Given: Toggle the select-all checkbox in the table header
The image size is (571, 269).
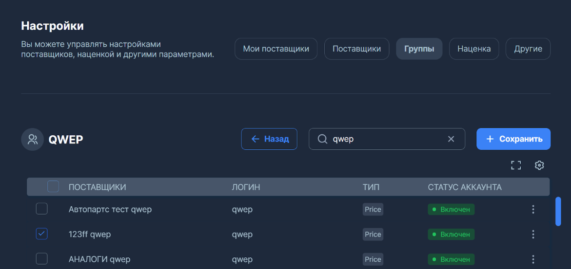Looking at the screenshot, I should 53,187.
